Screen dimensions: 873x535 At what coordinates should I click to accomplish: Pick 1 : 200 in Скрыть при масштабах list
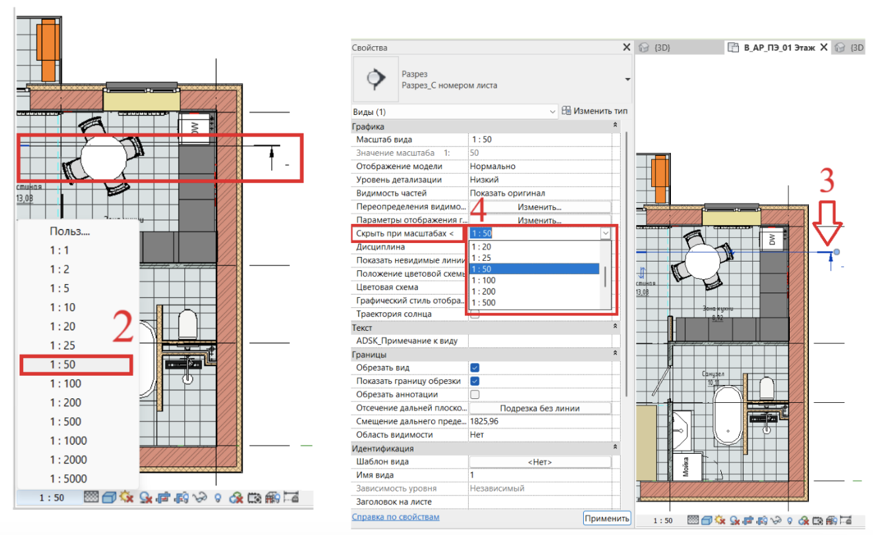[534, 291]
